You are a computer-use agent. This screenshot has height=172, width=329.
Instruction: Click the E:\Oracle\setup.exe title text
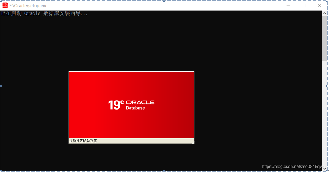[x=28, y=6]
